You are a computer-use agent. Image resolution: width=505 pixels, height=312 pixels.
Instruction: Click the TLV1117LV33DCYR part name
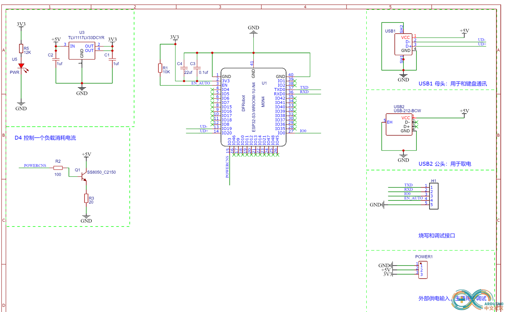86,38
